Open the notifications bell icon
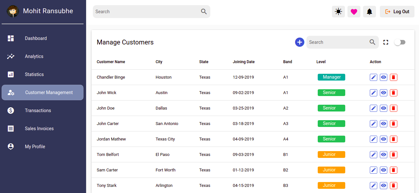Screen dimensions: 419x193 (369, 12)
